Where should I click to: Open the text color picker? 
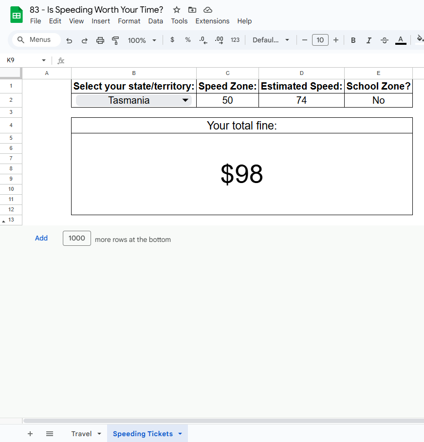point(401,40)
